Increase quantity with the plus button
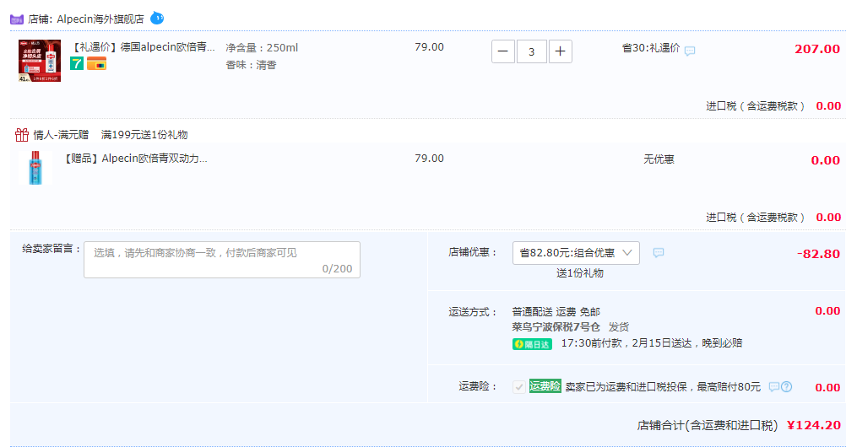 (560, 51)
